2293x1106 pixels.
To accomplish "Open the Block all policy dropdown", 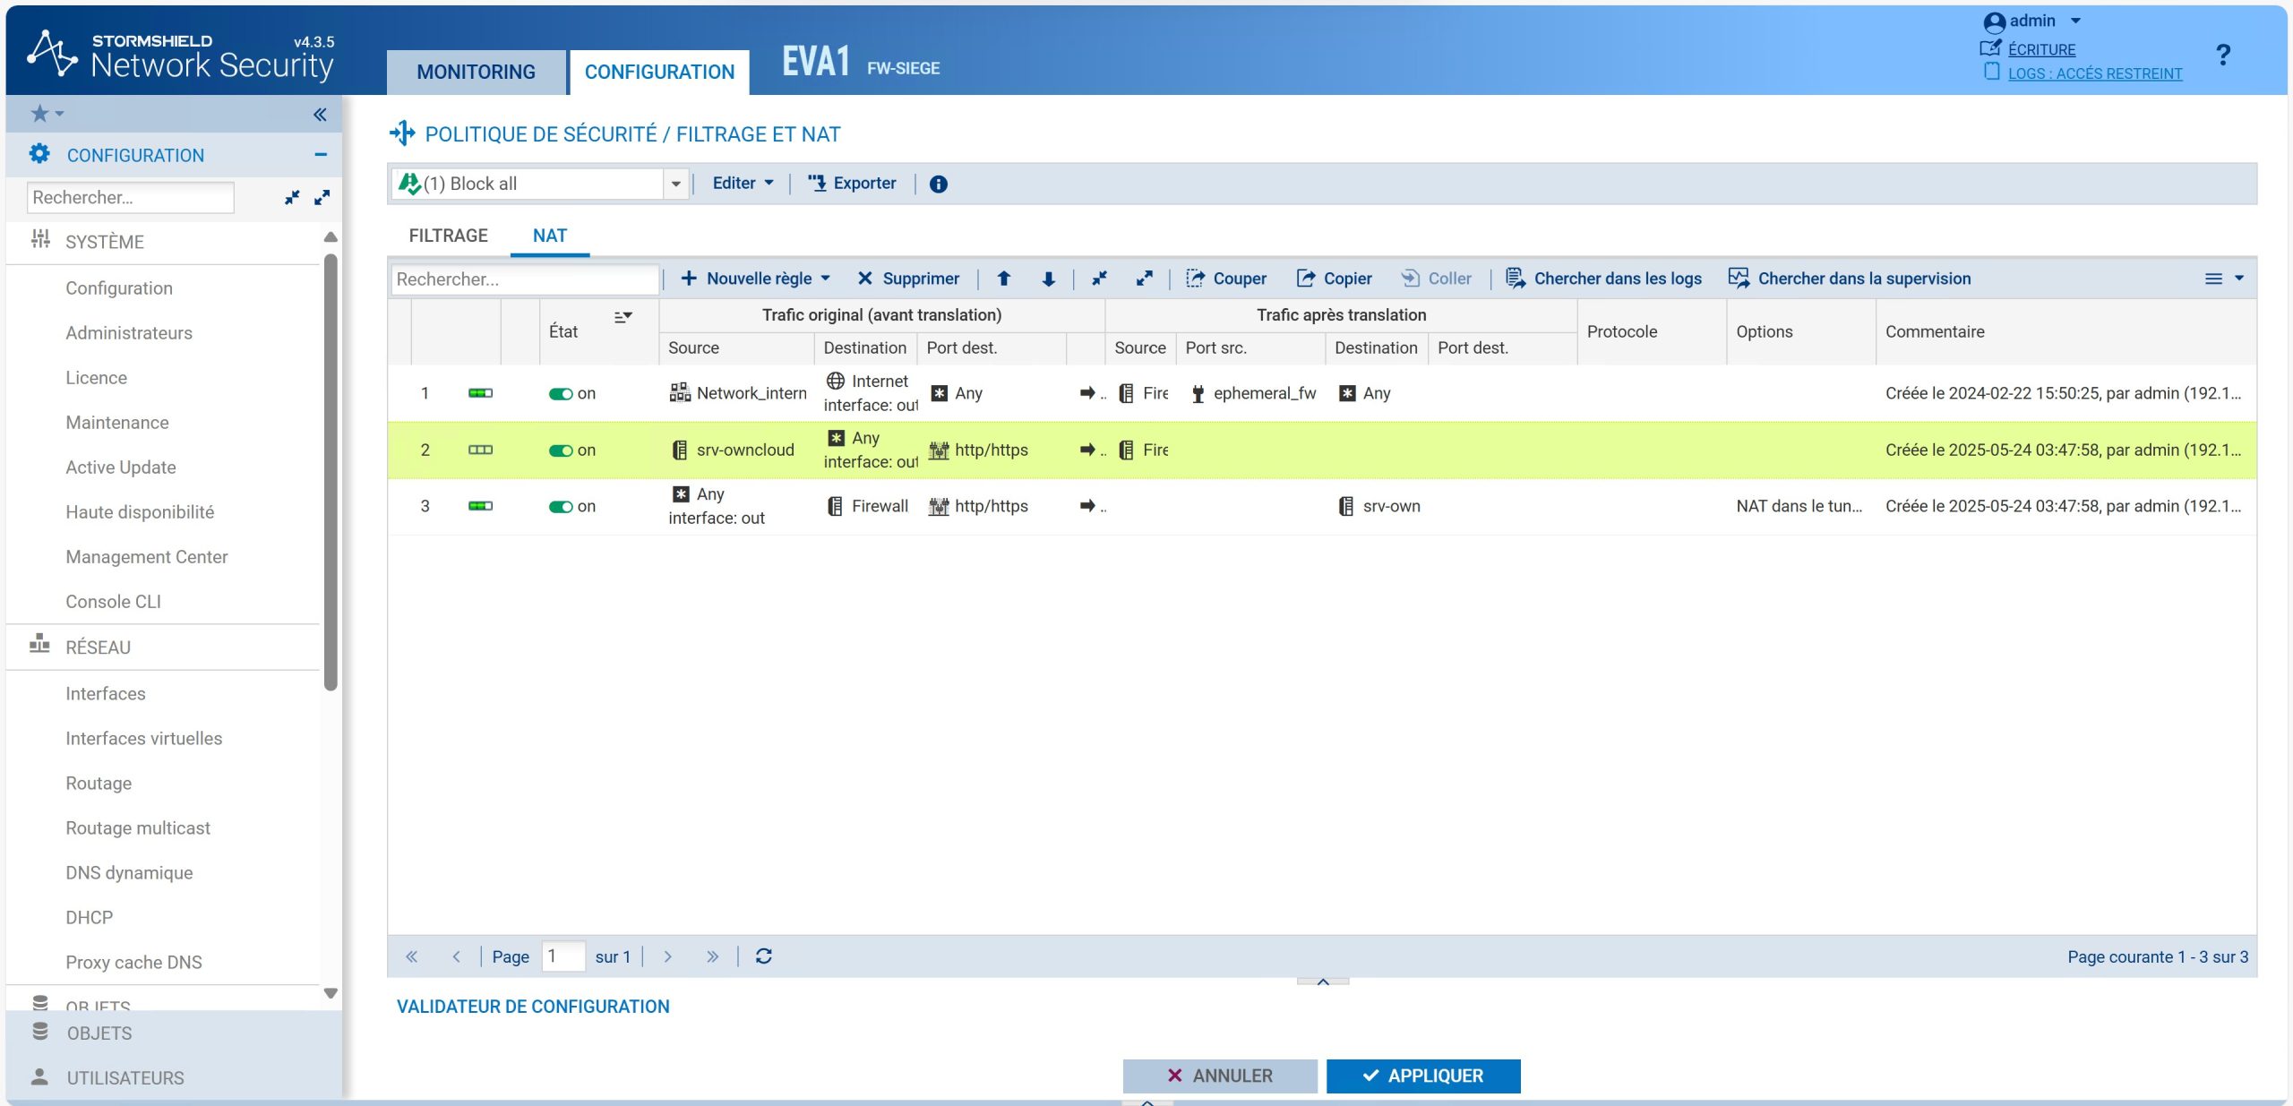I will coord(675,184).
